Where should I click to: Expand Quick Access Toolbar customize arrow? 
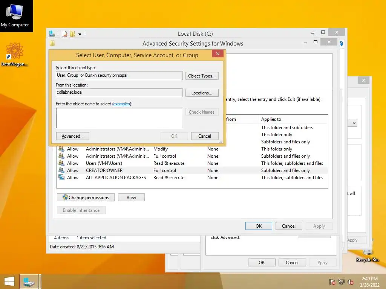[80, 34]
